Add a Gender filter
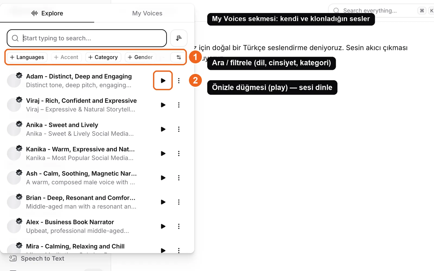This screenshot has width=434, height=271. 140,57
